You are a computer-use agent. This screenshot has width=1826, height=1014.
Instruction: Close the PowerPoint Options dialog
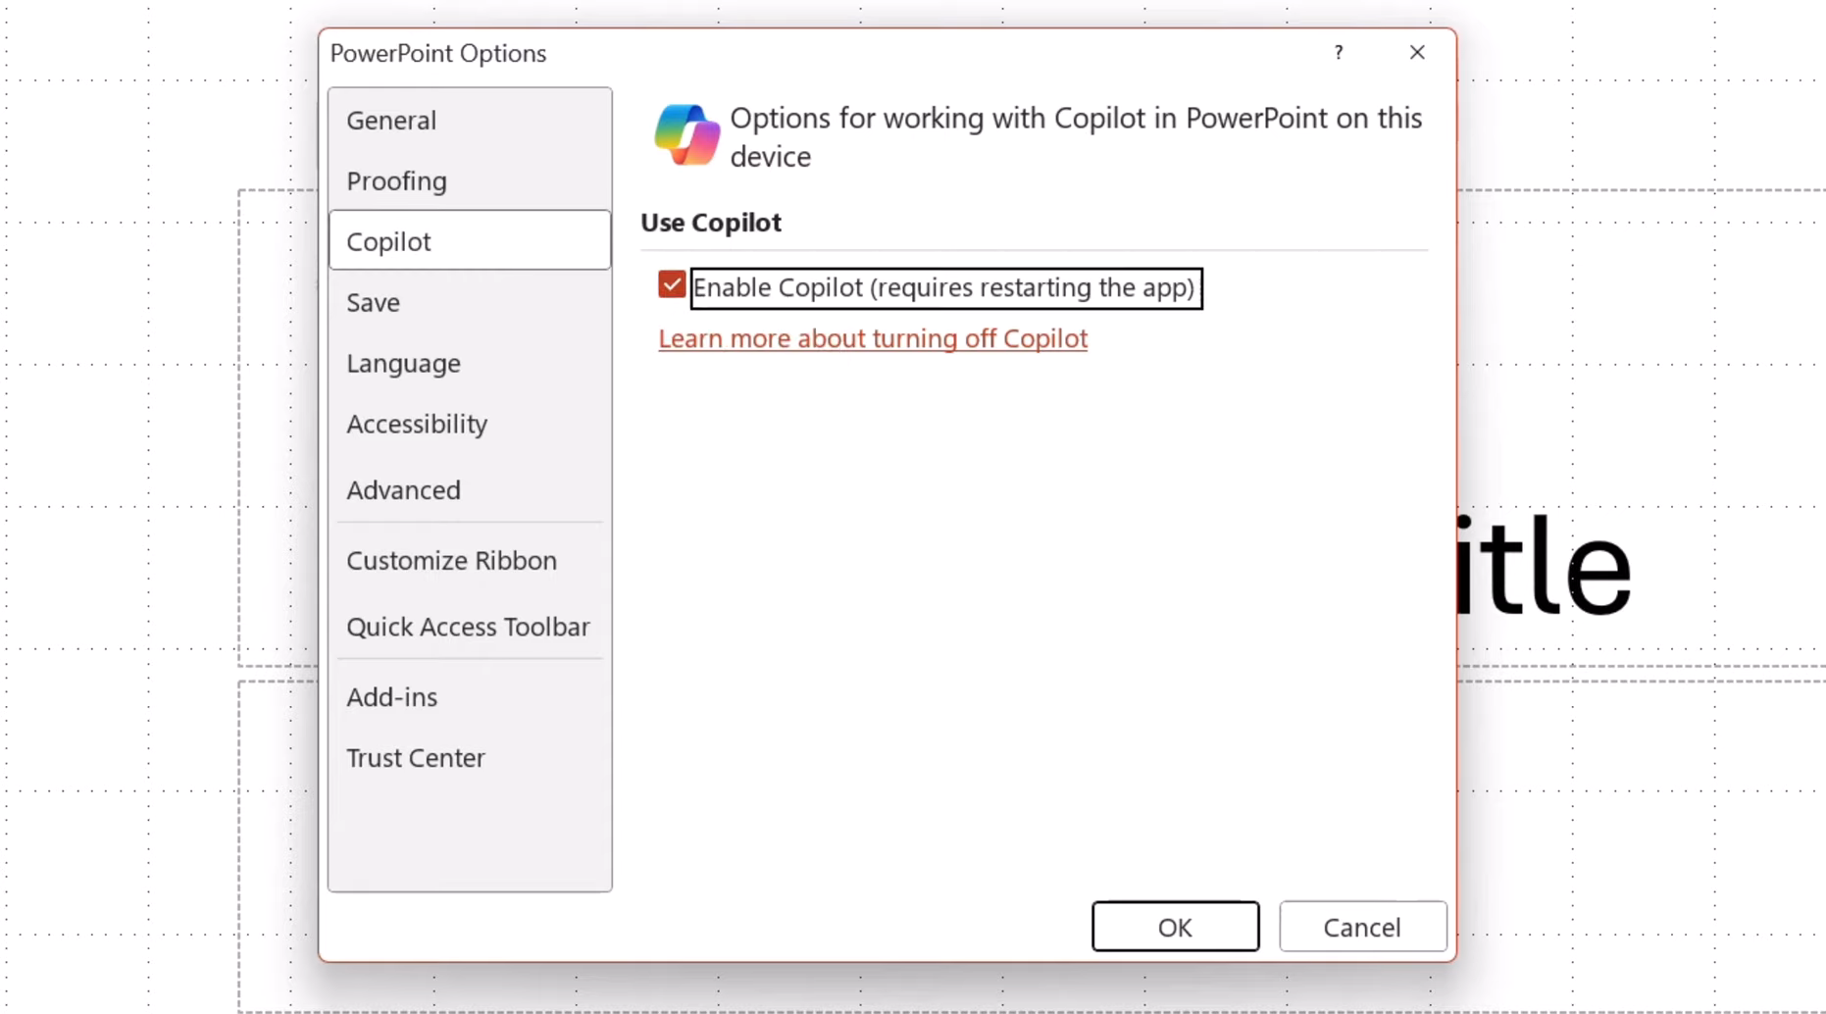tap(1417, 53)
